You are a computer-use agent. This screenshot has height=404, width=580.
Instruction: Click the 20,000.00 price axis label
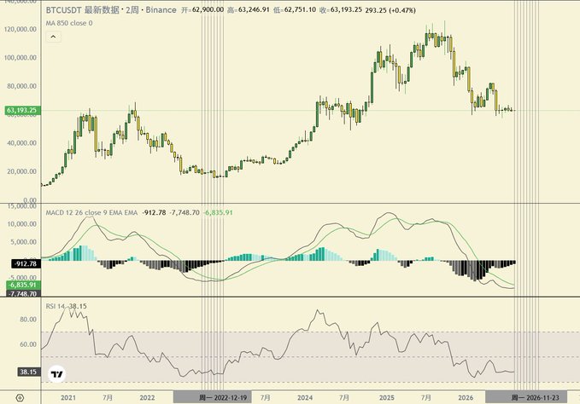pyautogui.click(x=21, y=171)
